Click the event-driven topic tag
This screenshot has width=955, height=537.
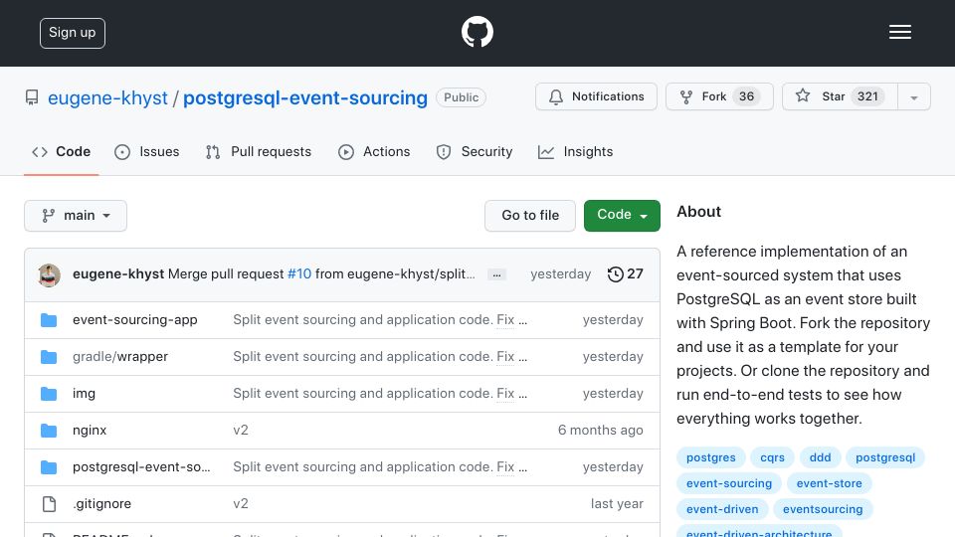(722, 509)
